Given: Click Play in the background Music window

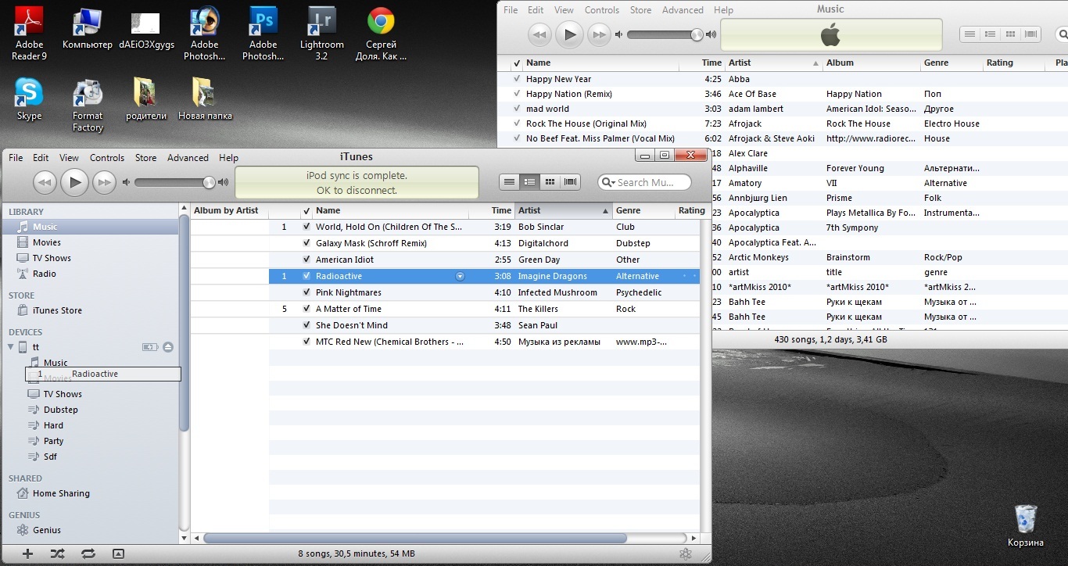Looking at the screenshot, I should (569, 34).
